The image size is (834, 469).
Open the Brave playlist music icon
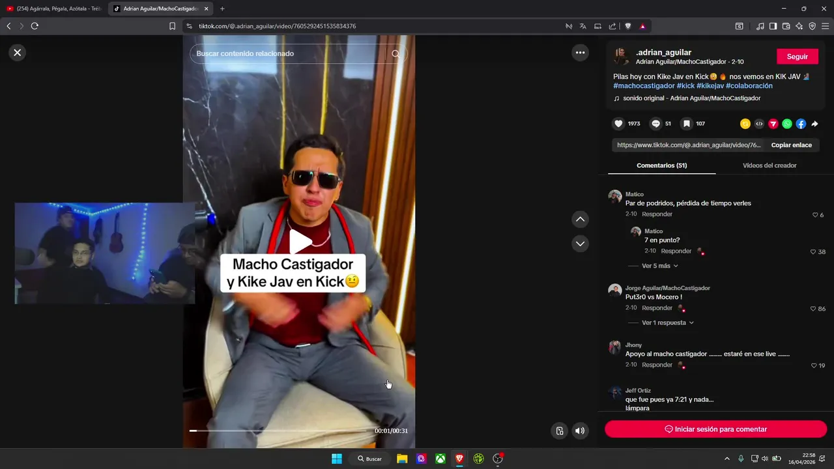(760, 26)
